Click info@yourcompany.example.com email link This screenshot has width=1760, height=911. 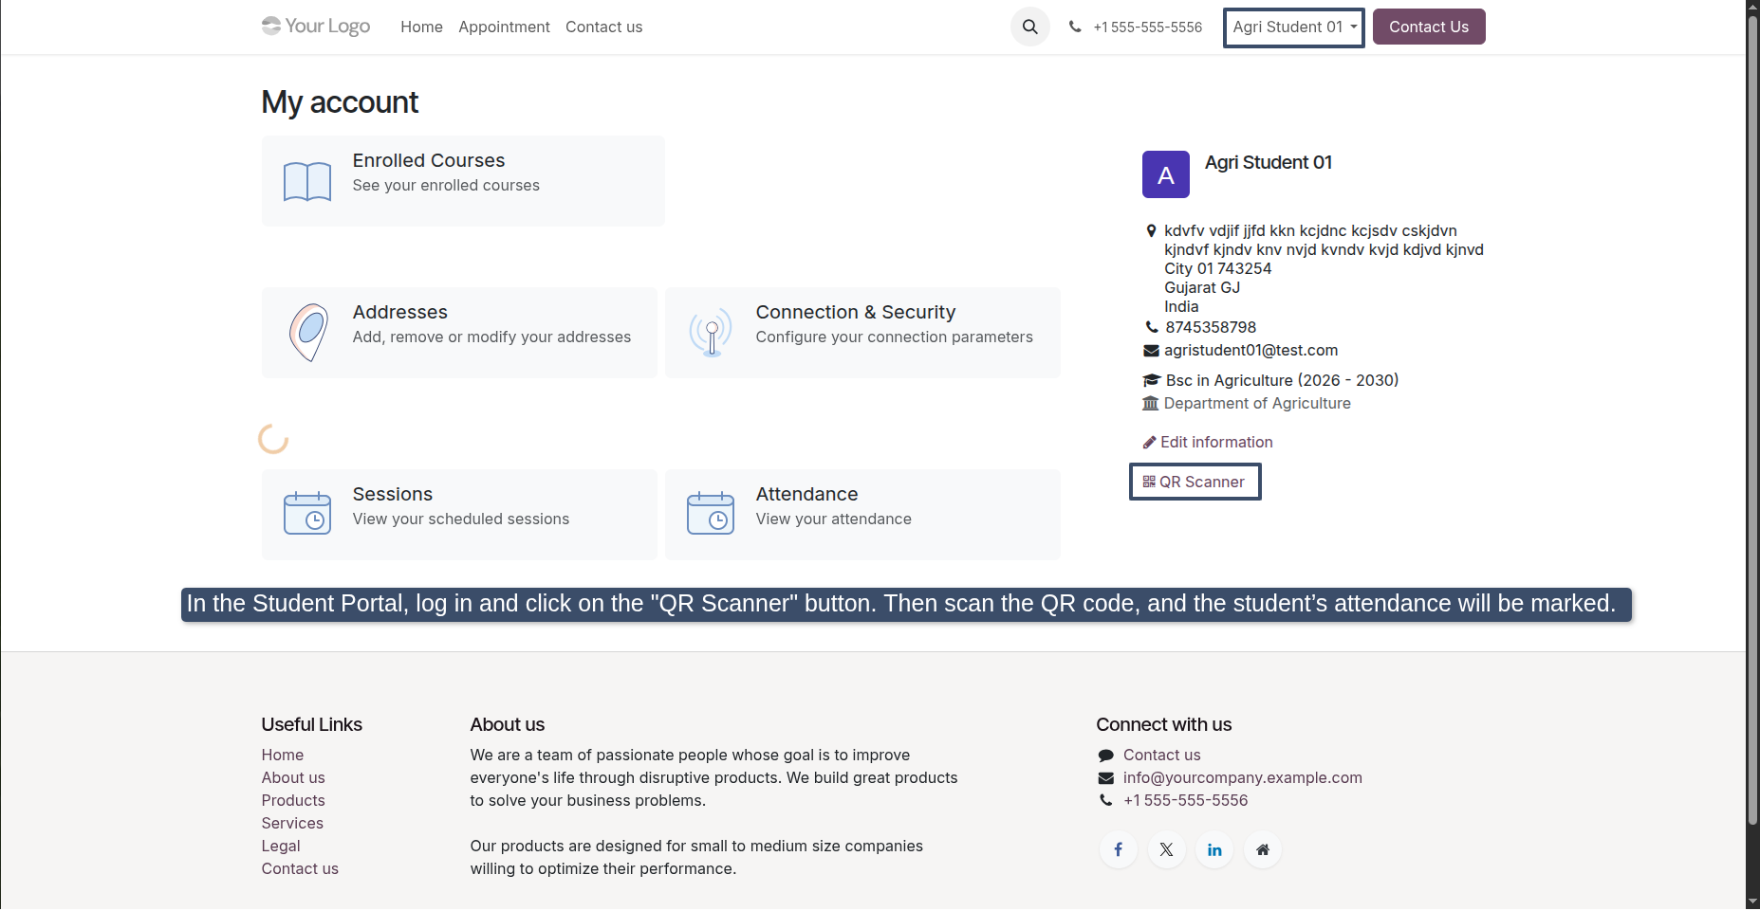(x=1243, y=777)
